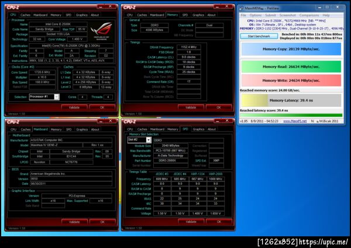Expand the Processor #1 selection dropdown

tap(57, 97)
